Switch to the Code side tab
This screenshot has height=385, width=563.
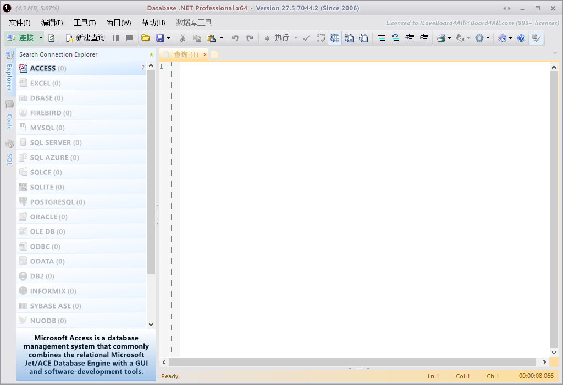(x=9, y=122)
